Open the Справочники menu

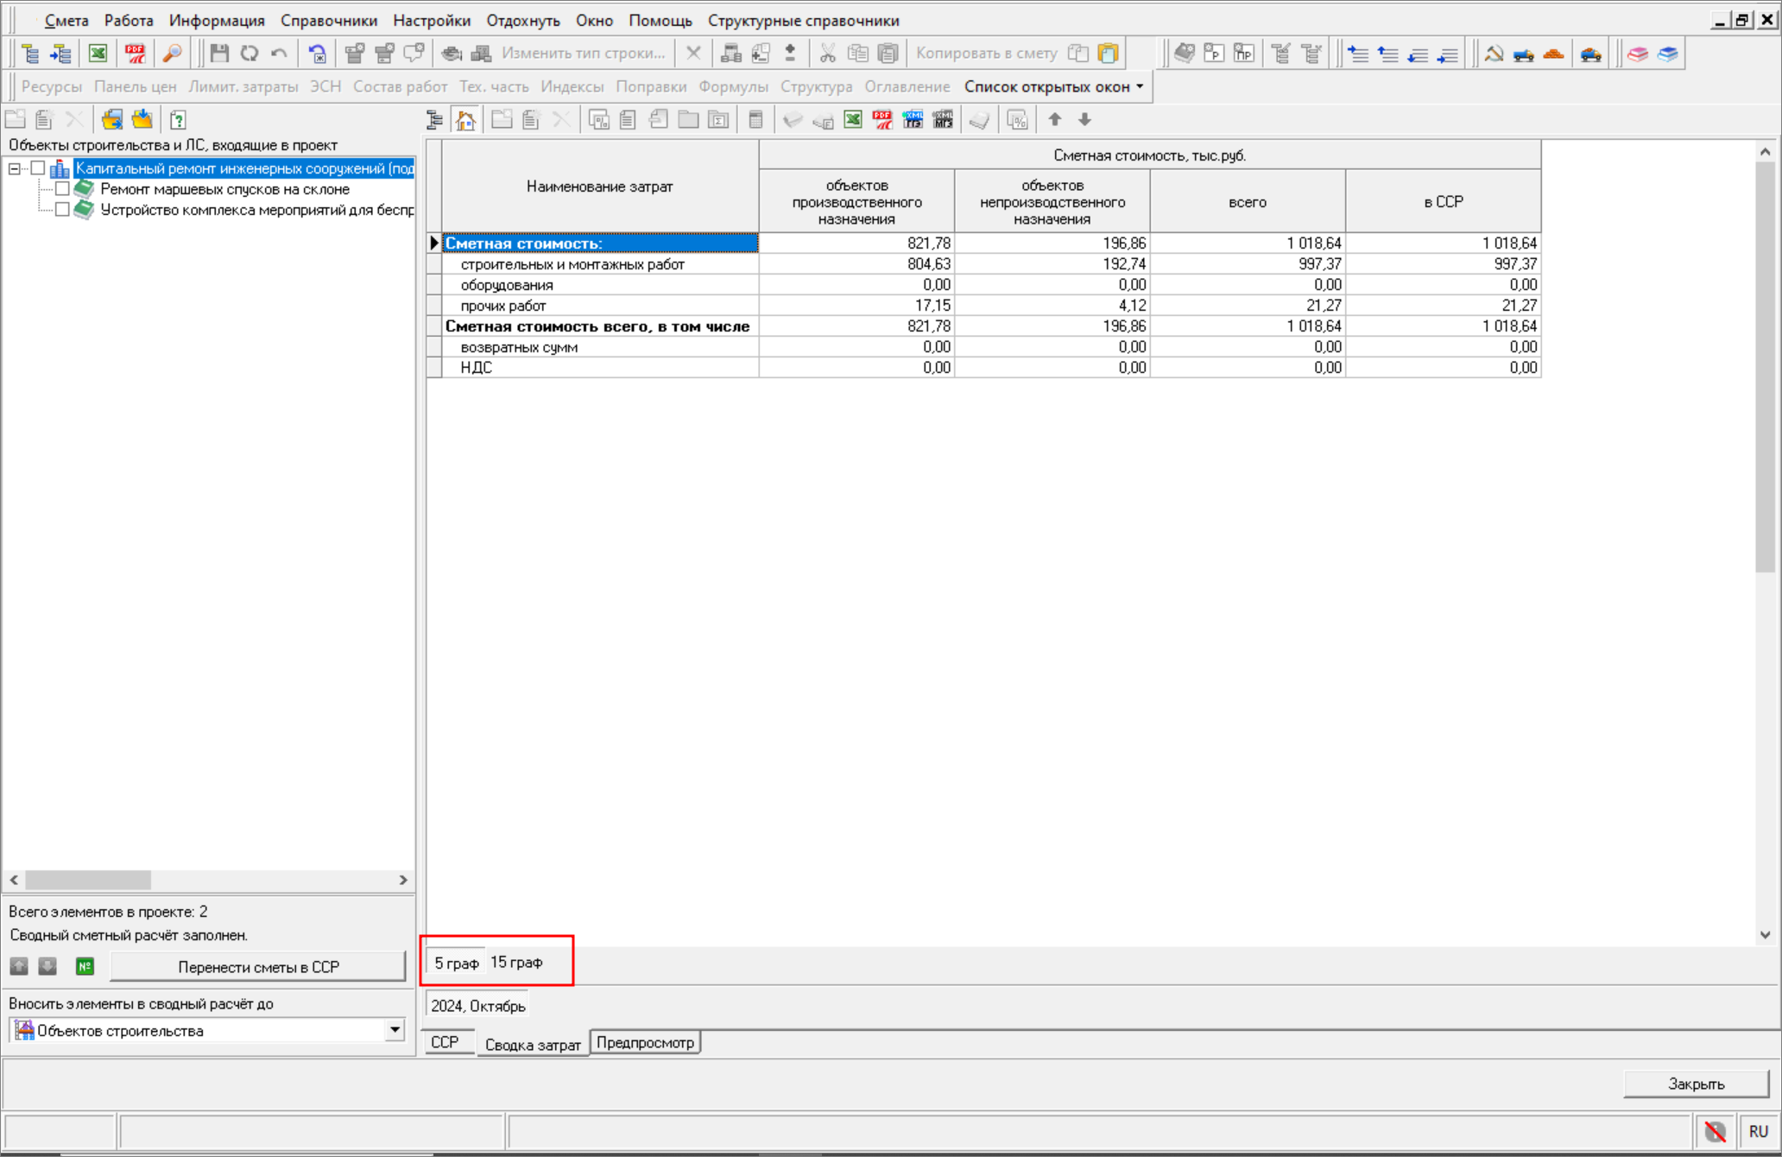[x=328, y=21]
